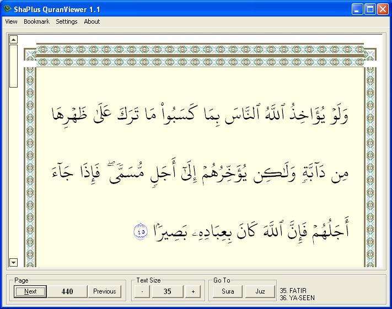Open the Go To Juz selector
392x309 pixels.
click(260, 291)
